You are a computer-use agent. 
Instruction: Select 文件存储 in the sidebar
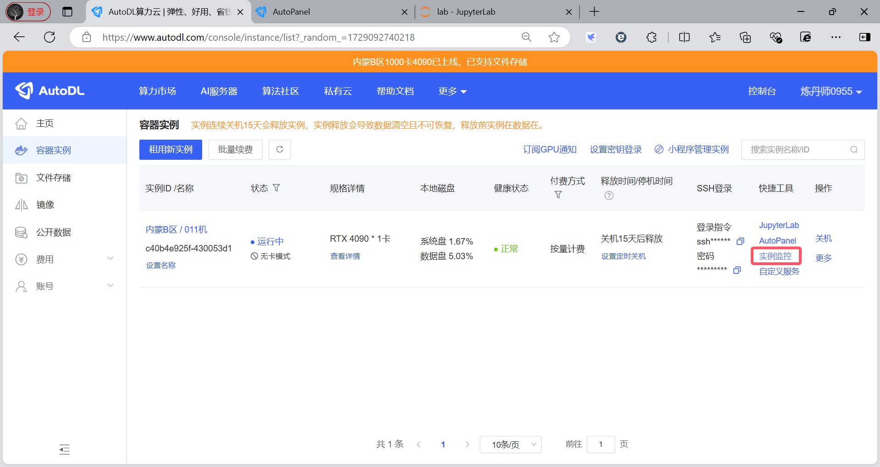[65, 178]
